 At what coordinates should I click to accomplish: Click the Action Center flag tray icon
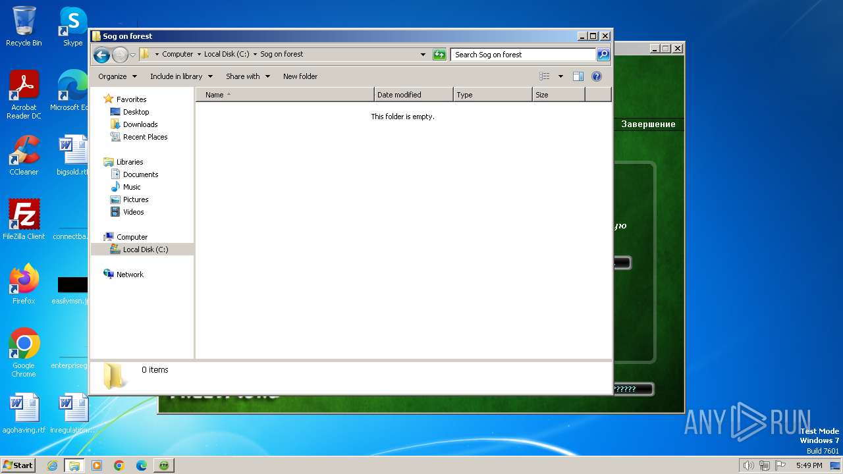tap(780, 465)
